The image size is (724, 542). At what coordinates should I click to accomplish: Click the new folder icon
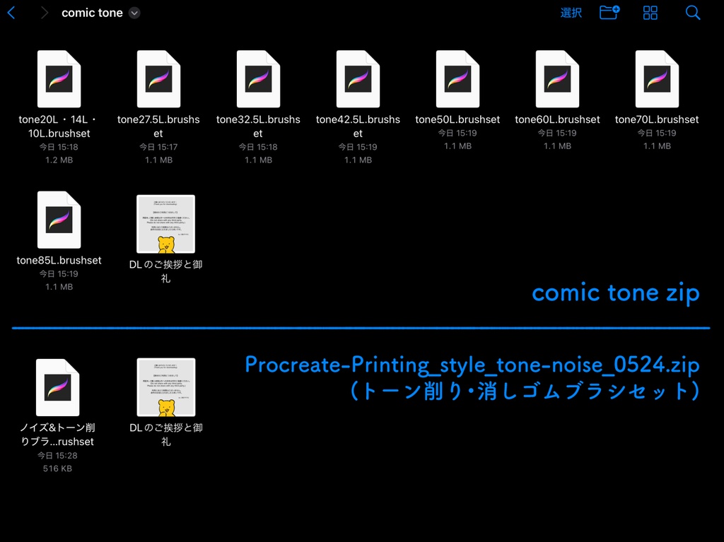coord(609,12)
